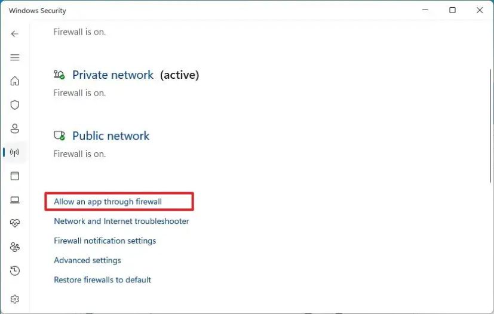Image resolution: width=494 pixels, height=314 pixels.
Task: Open Firewall notification settings
Action: tap(105, 241)
